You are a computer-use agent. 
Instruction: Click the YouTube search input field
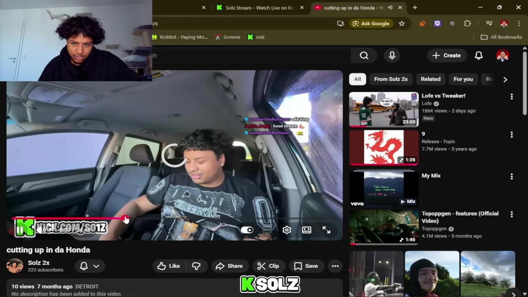[x=251, y=55]
